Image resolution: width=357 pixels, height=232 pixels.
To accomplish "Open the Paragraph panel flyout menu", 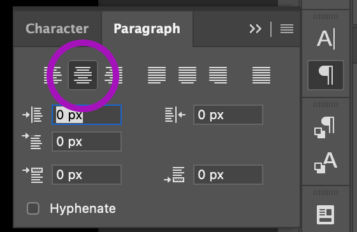I will coord(287,29).
